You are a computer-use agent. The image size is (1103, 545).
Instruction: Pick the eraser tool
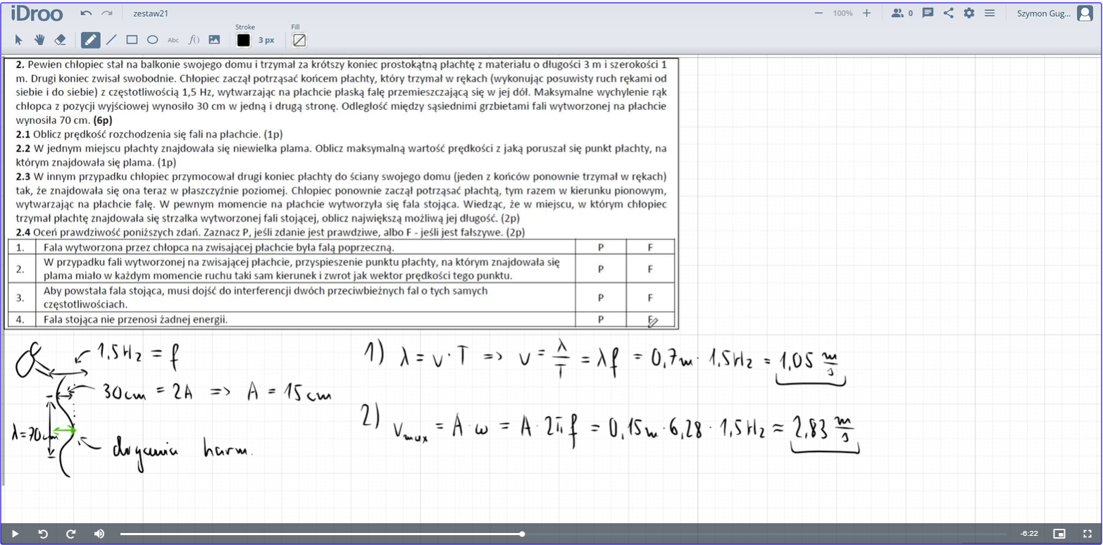point(60,40)
